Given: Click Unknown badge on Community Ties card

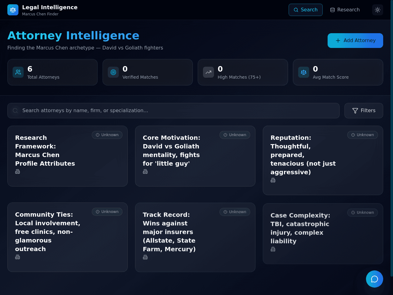Looking at the screenshot, I should [x=107, y=212].
